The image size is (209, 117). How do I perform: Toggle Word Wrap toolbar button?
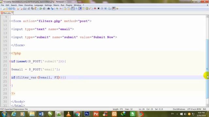[73, 9]
